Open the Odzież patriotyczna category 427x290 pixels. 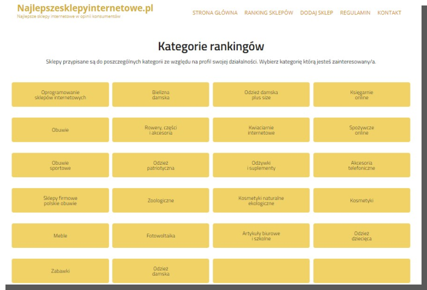(161, 165)
